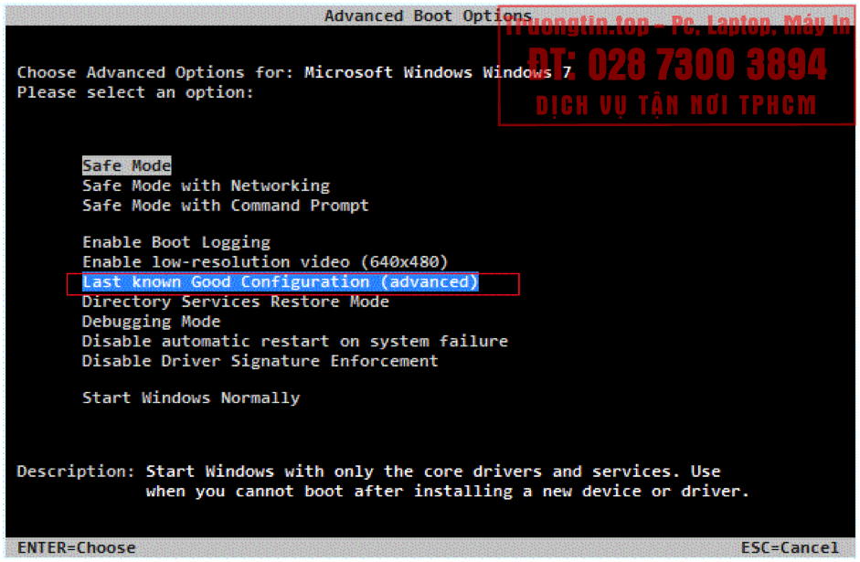
Task: Select the Safe Mode option
Action: pyautogui.click(x=126, y=165)
